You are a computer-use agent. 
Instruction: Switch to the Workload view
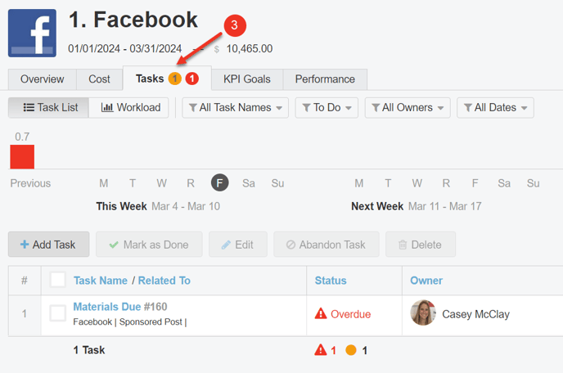pos(129,107)
